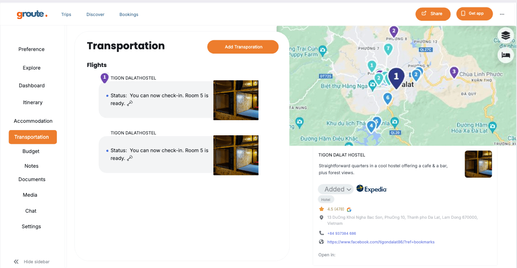Screen dimensions: 517x268
Task: Select the purple map pin numbered 3
Action: tap(454, 72)
